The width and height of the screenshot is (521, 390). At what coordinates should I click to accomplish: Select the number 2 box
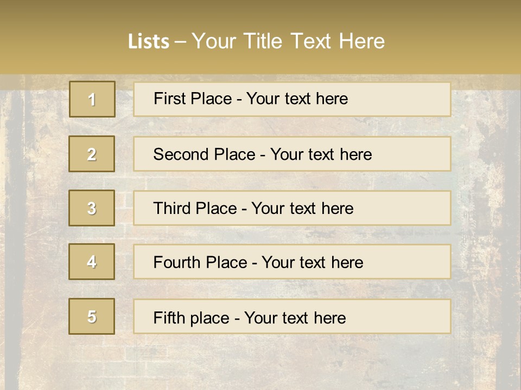coord(92,154)
